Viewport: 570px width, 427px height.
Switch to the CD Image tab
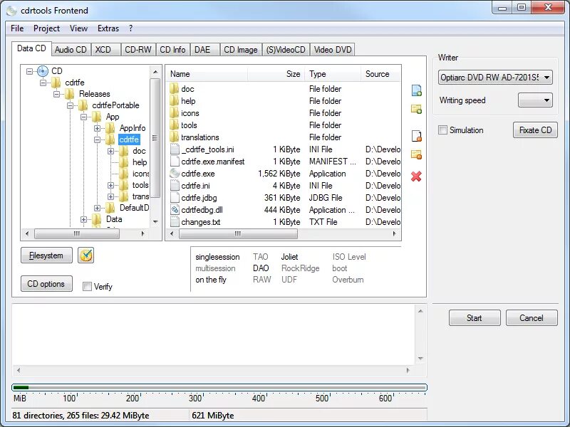241,50
